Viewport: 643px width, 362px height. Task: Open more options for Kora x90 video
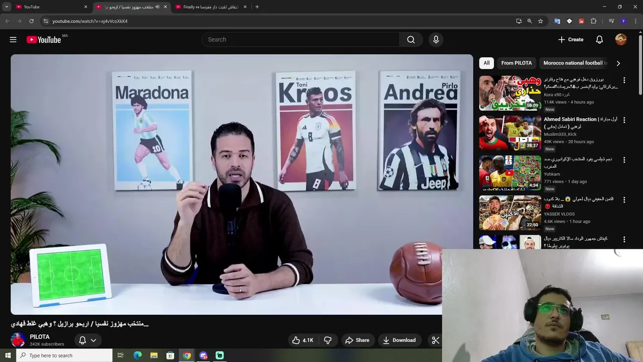click(624, 80)
